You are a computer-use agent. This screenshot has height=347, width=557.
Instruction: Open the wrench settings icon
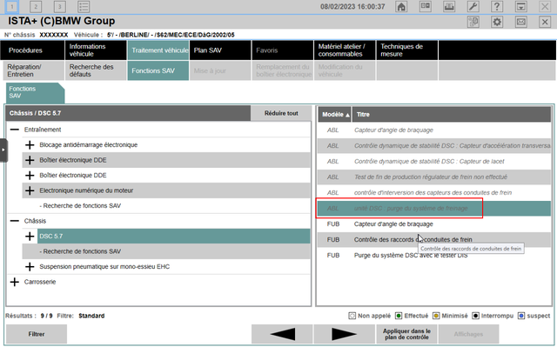[x=473, y=6]
